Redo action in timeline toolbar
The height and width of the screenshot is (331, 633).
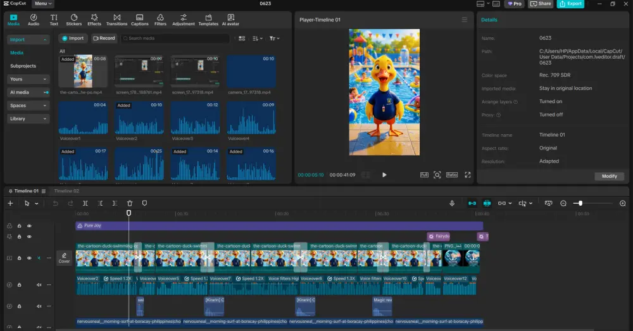tap(70, 203)
